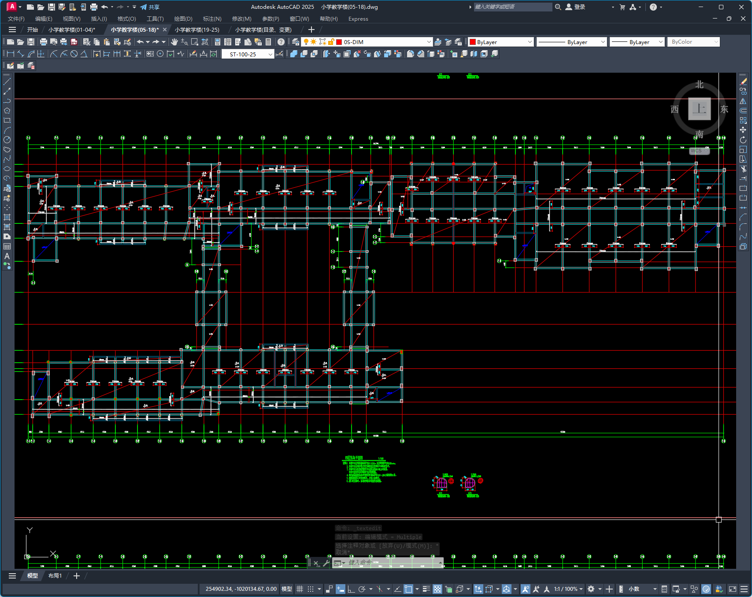Viewport: 752px width, 597px height.
Task: Select the Diameter dimension tool
Action: [74, 54]
